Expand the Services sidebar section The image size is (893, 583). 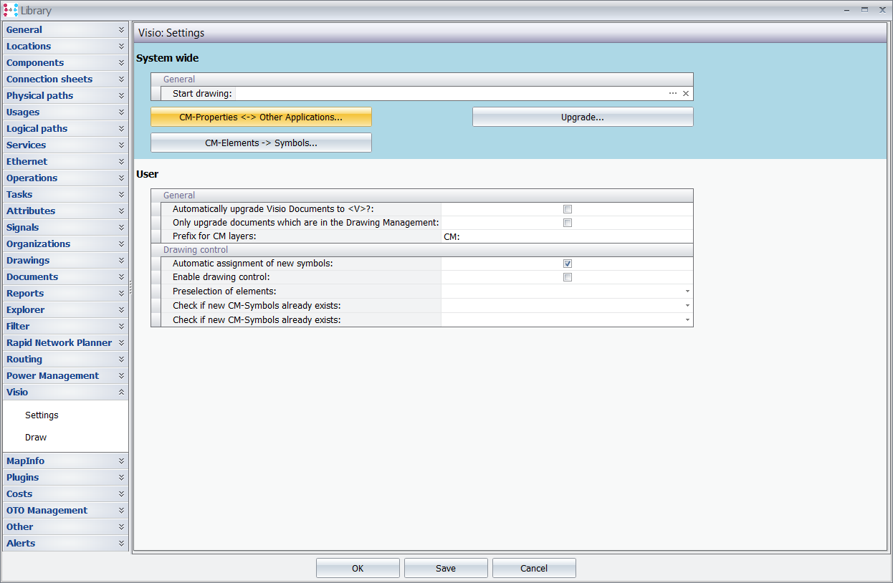(x=65, y=145)
